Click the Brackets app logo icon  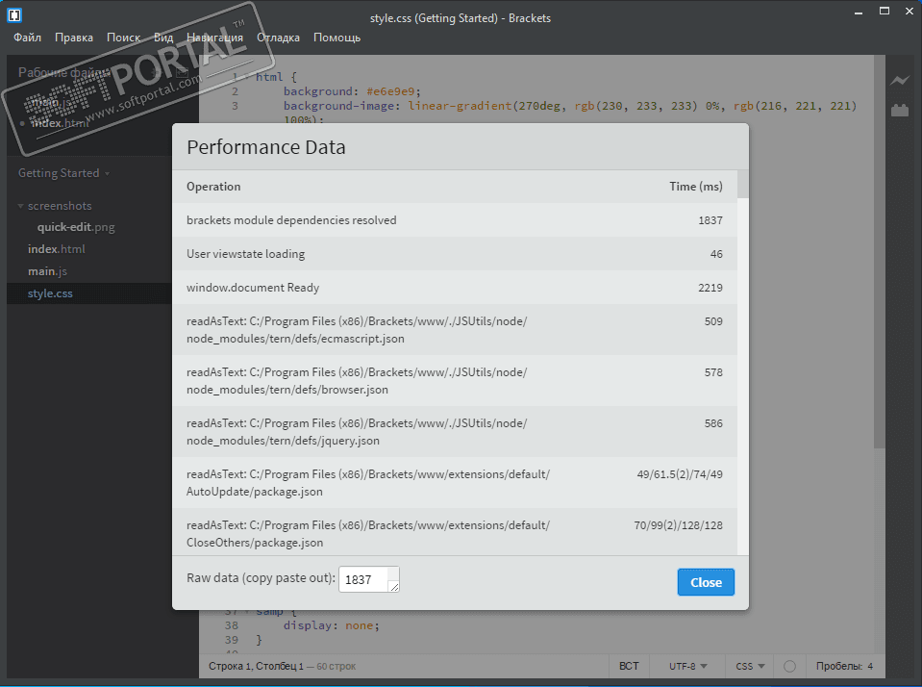(x=15, y=16)
